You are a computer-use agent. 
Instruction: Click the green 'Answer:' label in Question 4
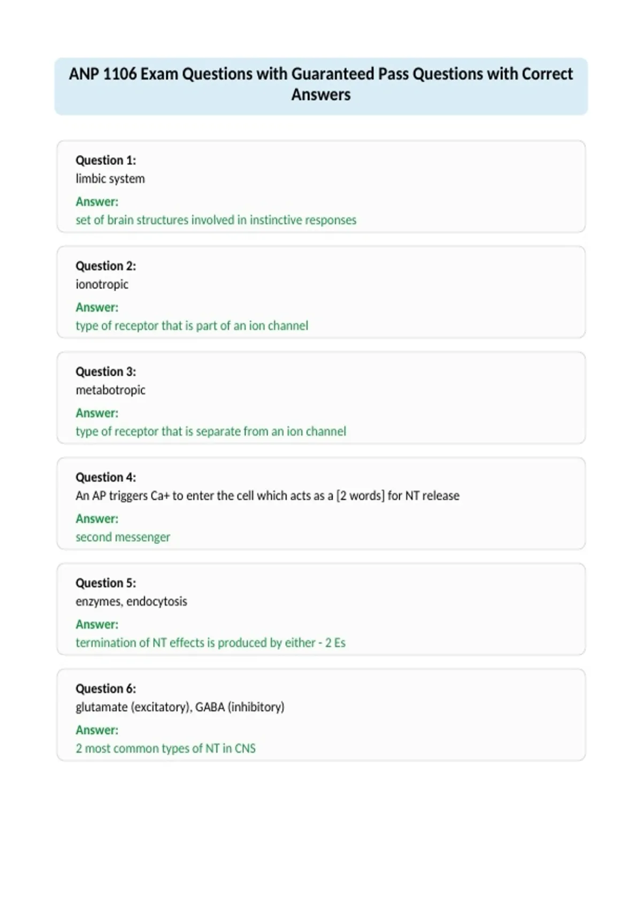[97, 519]
